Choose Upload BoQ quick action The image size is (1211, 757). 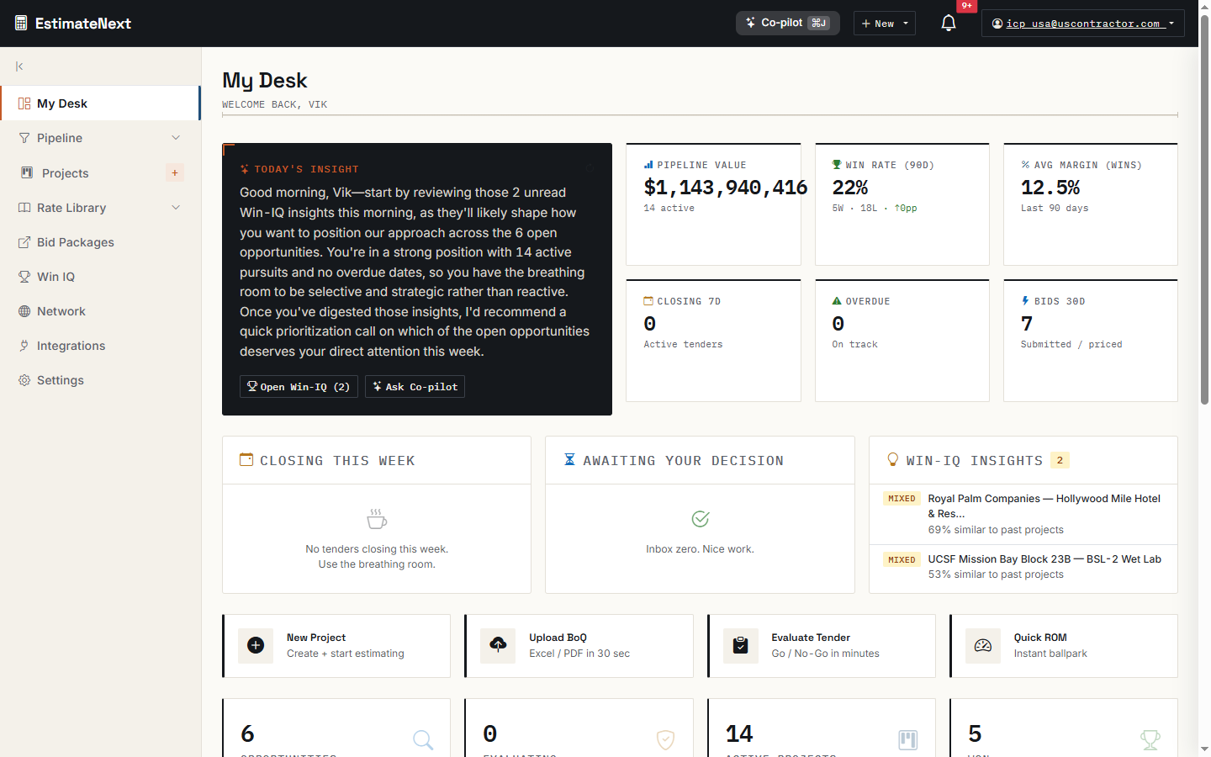pyautogui.click(x=579, y=646)
